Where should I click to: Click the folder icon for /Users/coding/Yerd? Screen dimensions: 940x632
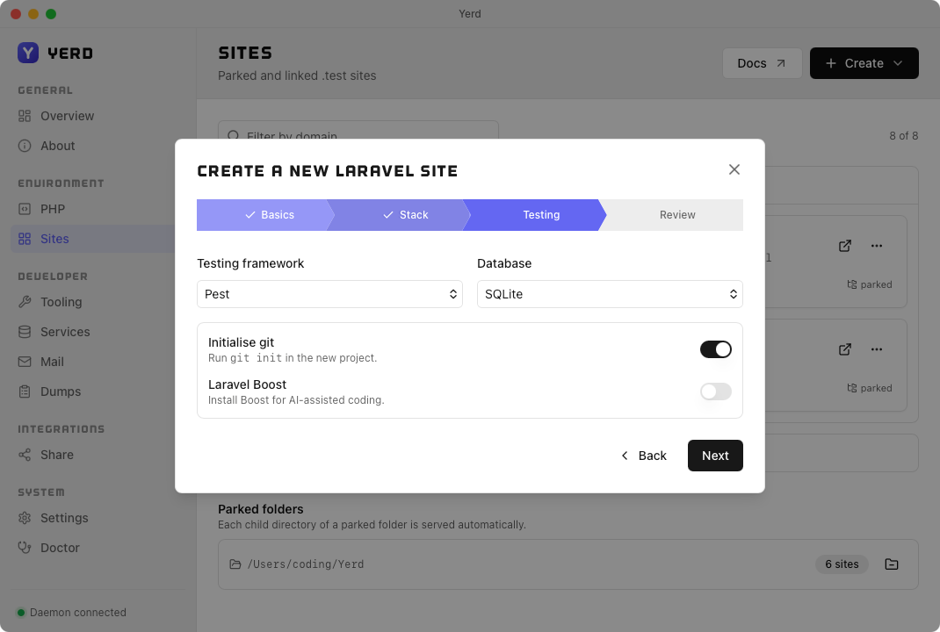(892, 564)
